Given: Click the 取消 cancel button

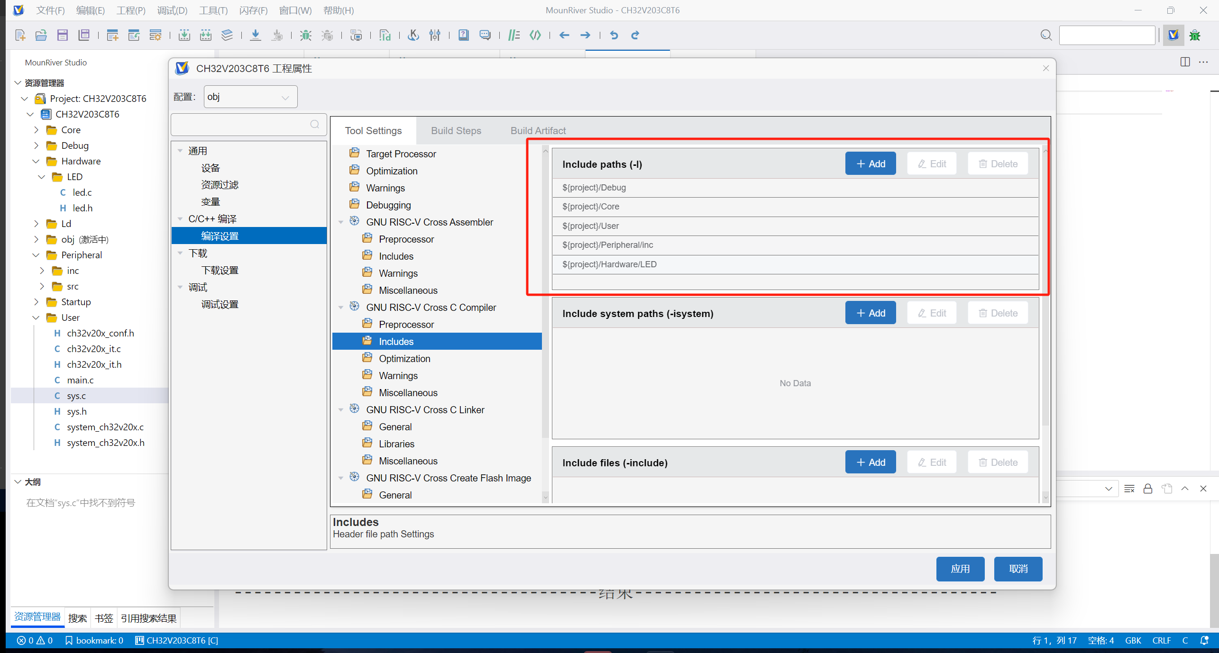Looking at the screenshot, I should click(1018, 569).
